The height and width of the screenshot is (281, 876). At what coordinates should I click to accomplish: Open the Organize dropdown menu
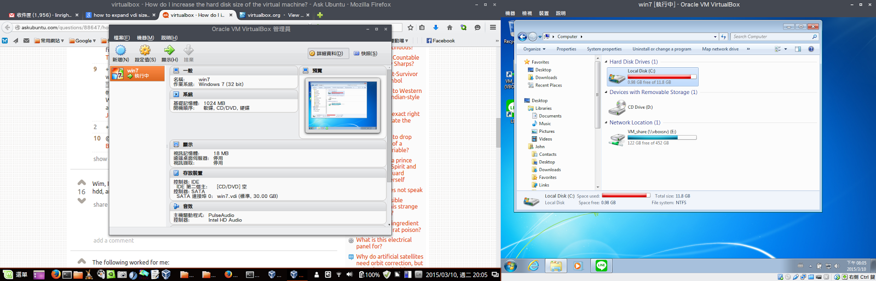534,49
